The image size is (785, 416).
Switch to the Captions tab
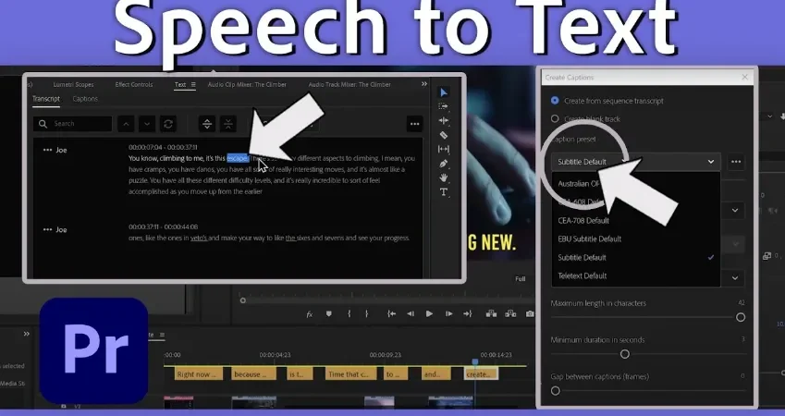[x=85, y=99]
